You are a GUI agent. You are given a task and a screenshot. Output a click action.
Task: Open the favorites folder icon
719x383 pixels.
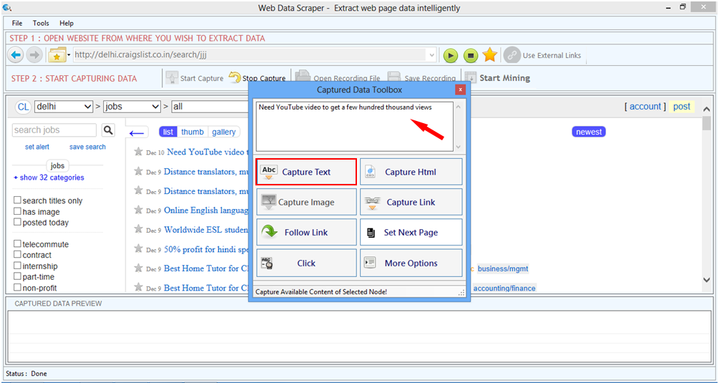(57, 56)
